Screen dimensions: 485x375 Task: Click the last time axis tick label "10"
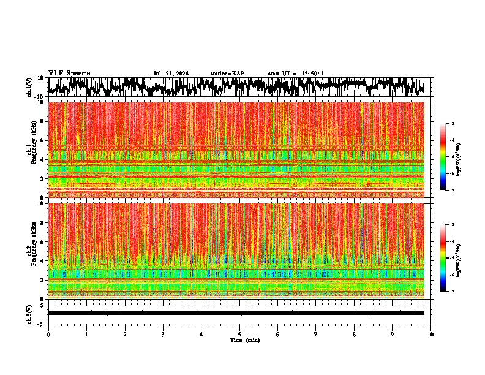click(x=430, y=335)
